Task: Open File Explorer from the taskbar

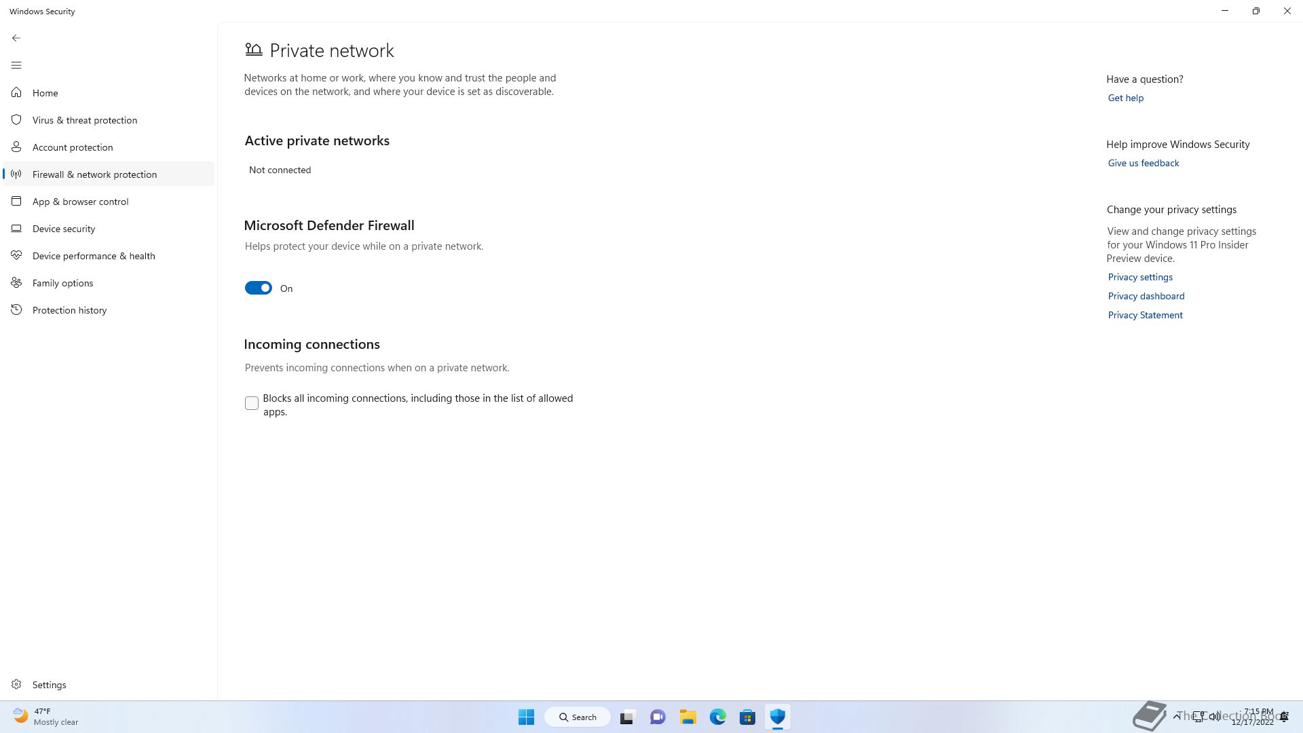Action: pyautogui.click(x=688, y=717)
